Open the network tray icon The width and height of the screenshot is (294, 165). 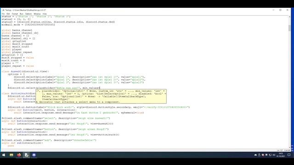pyautogui.click(x=270, y=155)
